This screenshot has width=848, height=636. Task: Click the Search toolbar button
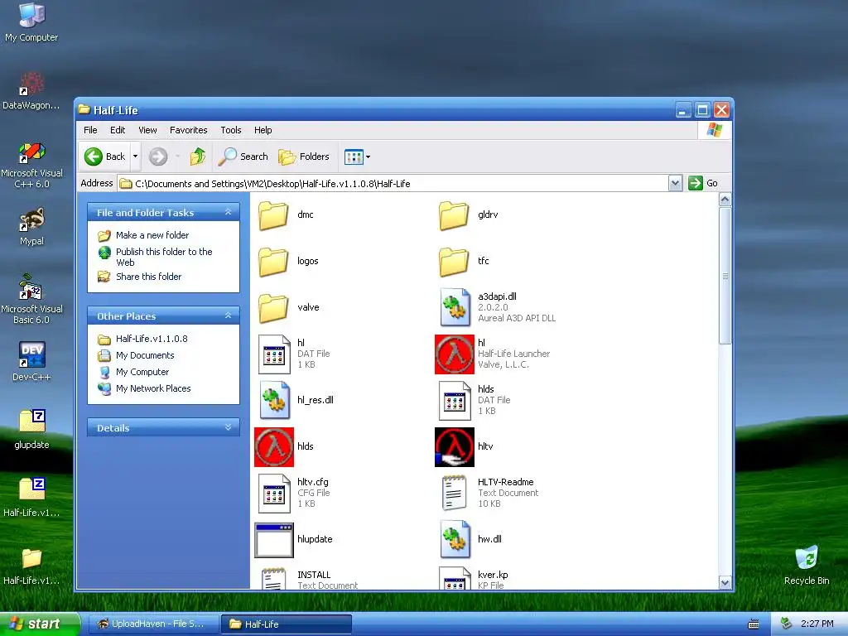243,157
